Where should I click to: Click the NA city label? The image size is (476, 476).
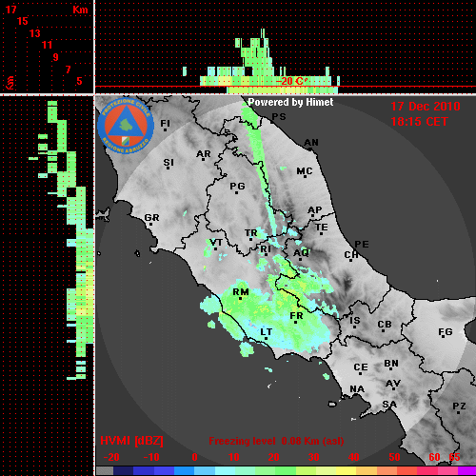click(x=357, y=389)
